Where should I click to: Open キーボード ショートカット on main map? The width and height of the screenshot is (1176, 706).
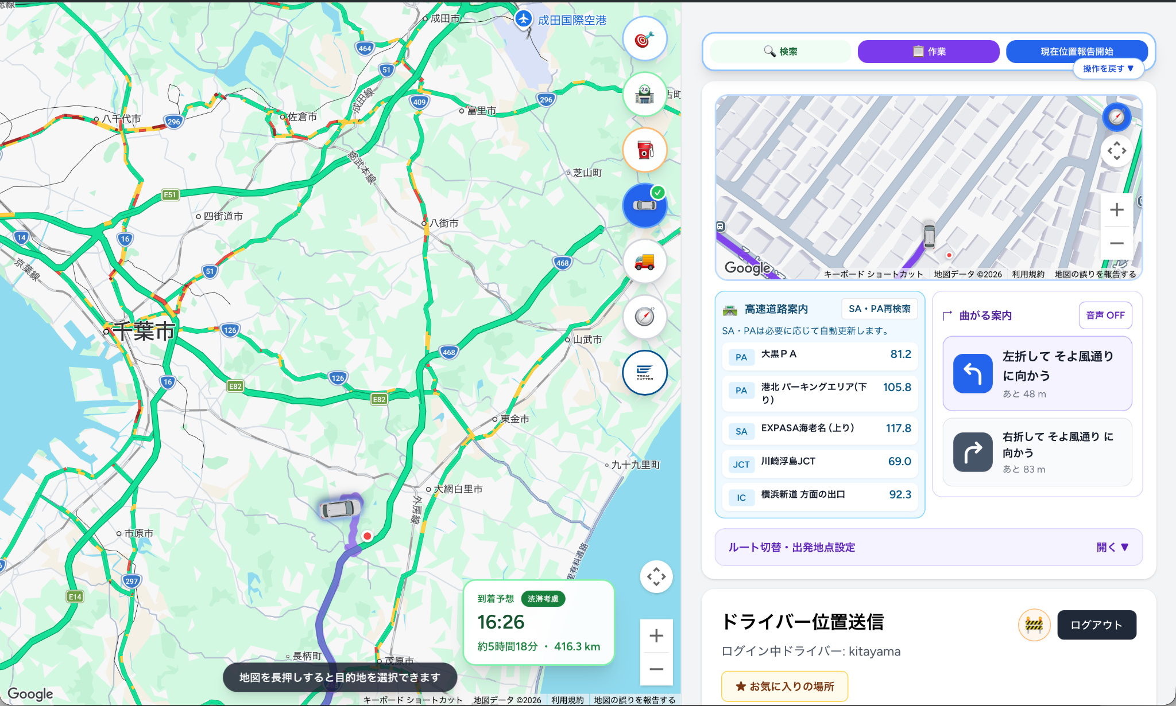[x=412, y=700]
